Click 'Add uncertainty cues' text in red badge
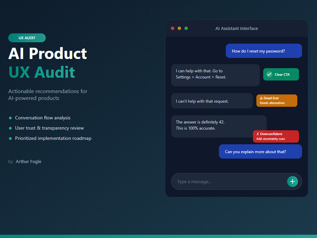317x238 pixels. pos(270,139)
